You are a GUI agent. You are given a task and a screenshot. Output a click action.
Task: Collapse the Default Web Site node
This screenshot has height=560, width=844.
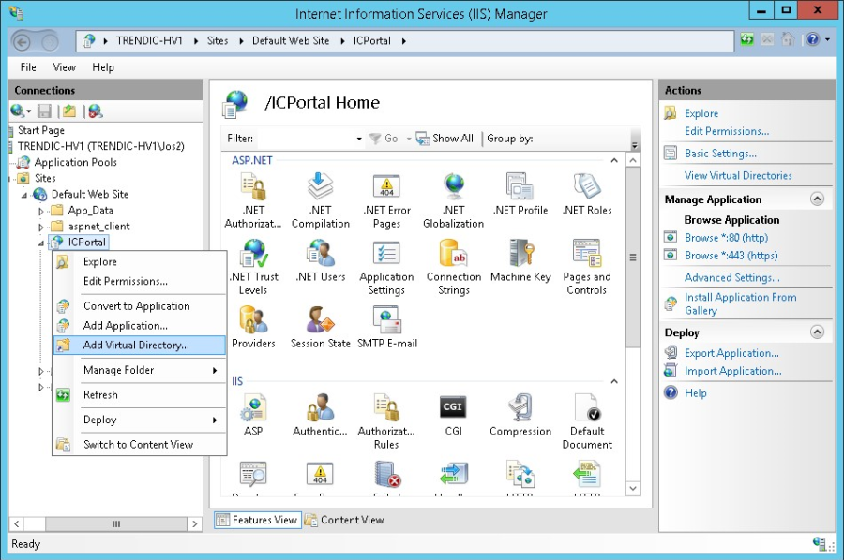[x=24, y=195]
